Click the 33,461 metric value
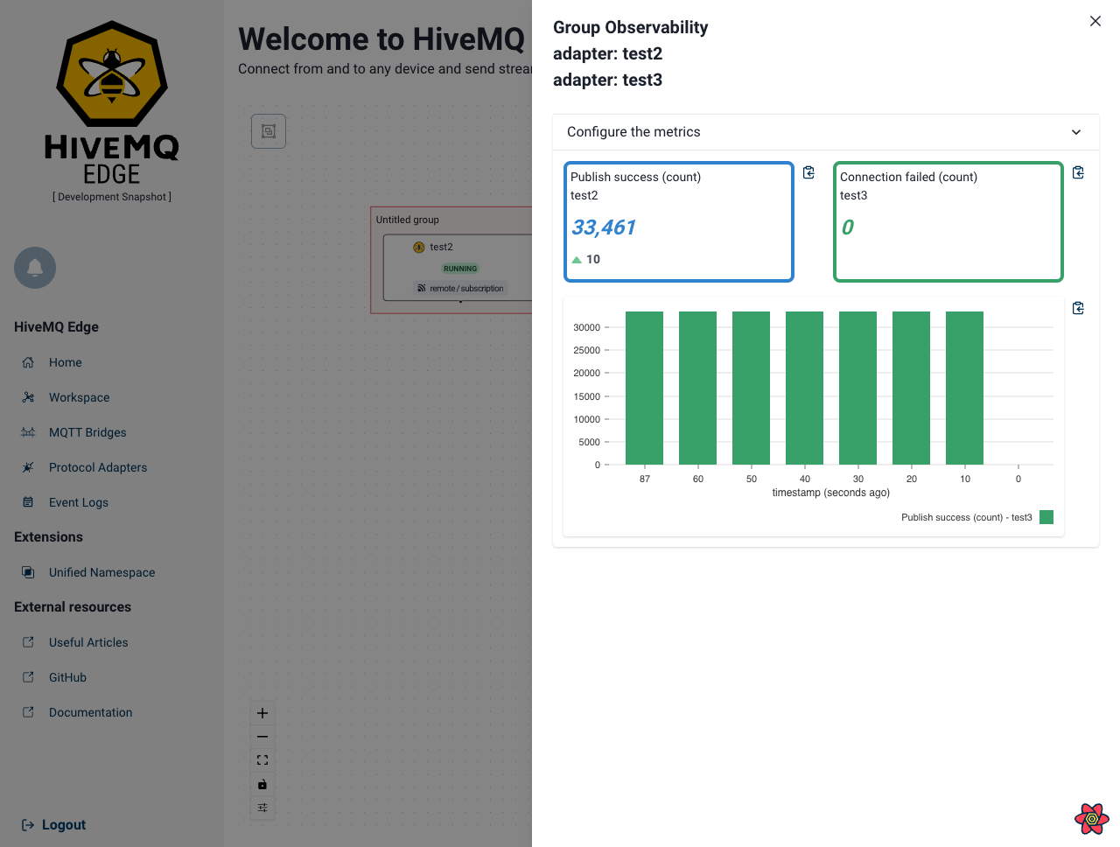This screenshot has height=847, width=1120. [x=604, y=227]
